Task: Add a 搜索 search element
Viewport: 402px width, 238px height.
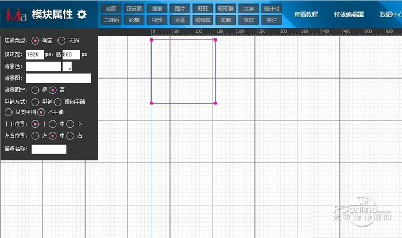Action: click(x=157, y=9)
